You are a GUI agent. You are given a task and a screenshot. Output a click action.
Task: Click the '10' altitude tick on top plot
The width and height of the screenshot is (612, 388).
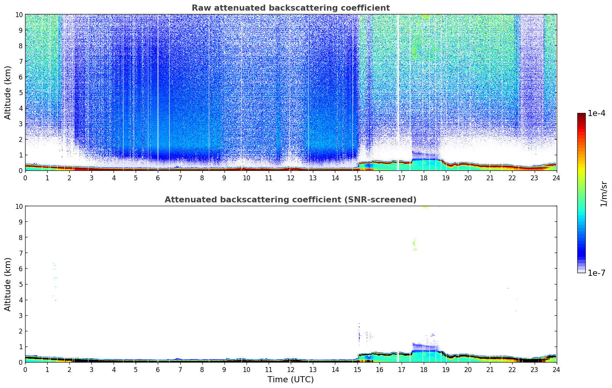tap(19, 14)
